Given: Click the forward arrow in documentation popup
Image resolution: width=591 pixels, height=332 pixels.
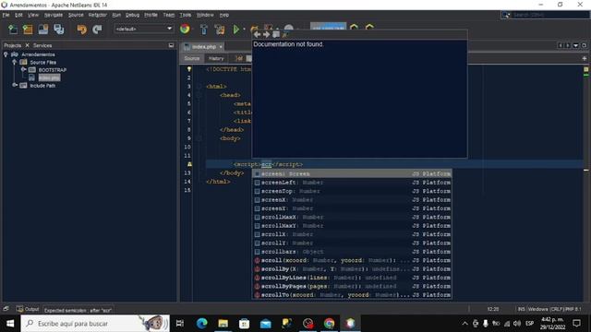Looking at the screenshot, I should pyautogui.click(x=267, y=35).
